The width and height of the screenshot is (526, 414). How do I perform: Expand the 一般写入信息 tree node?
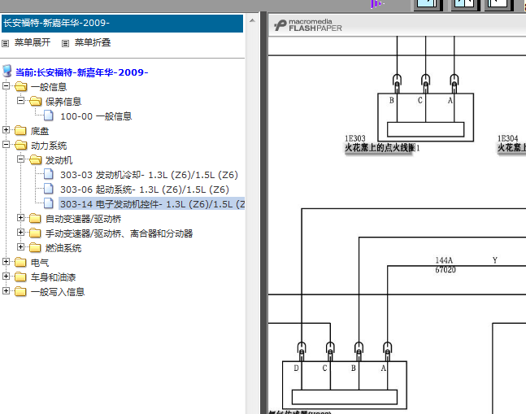[6, 291]
